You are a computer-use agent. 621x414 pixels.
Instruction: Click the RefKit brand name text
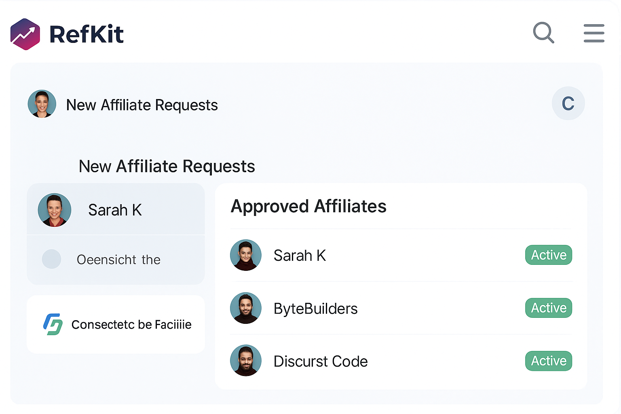click(x=87, y=34)
